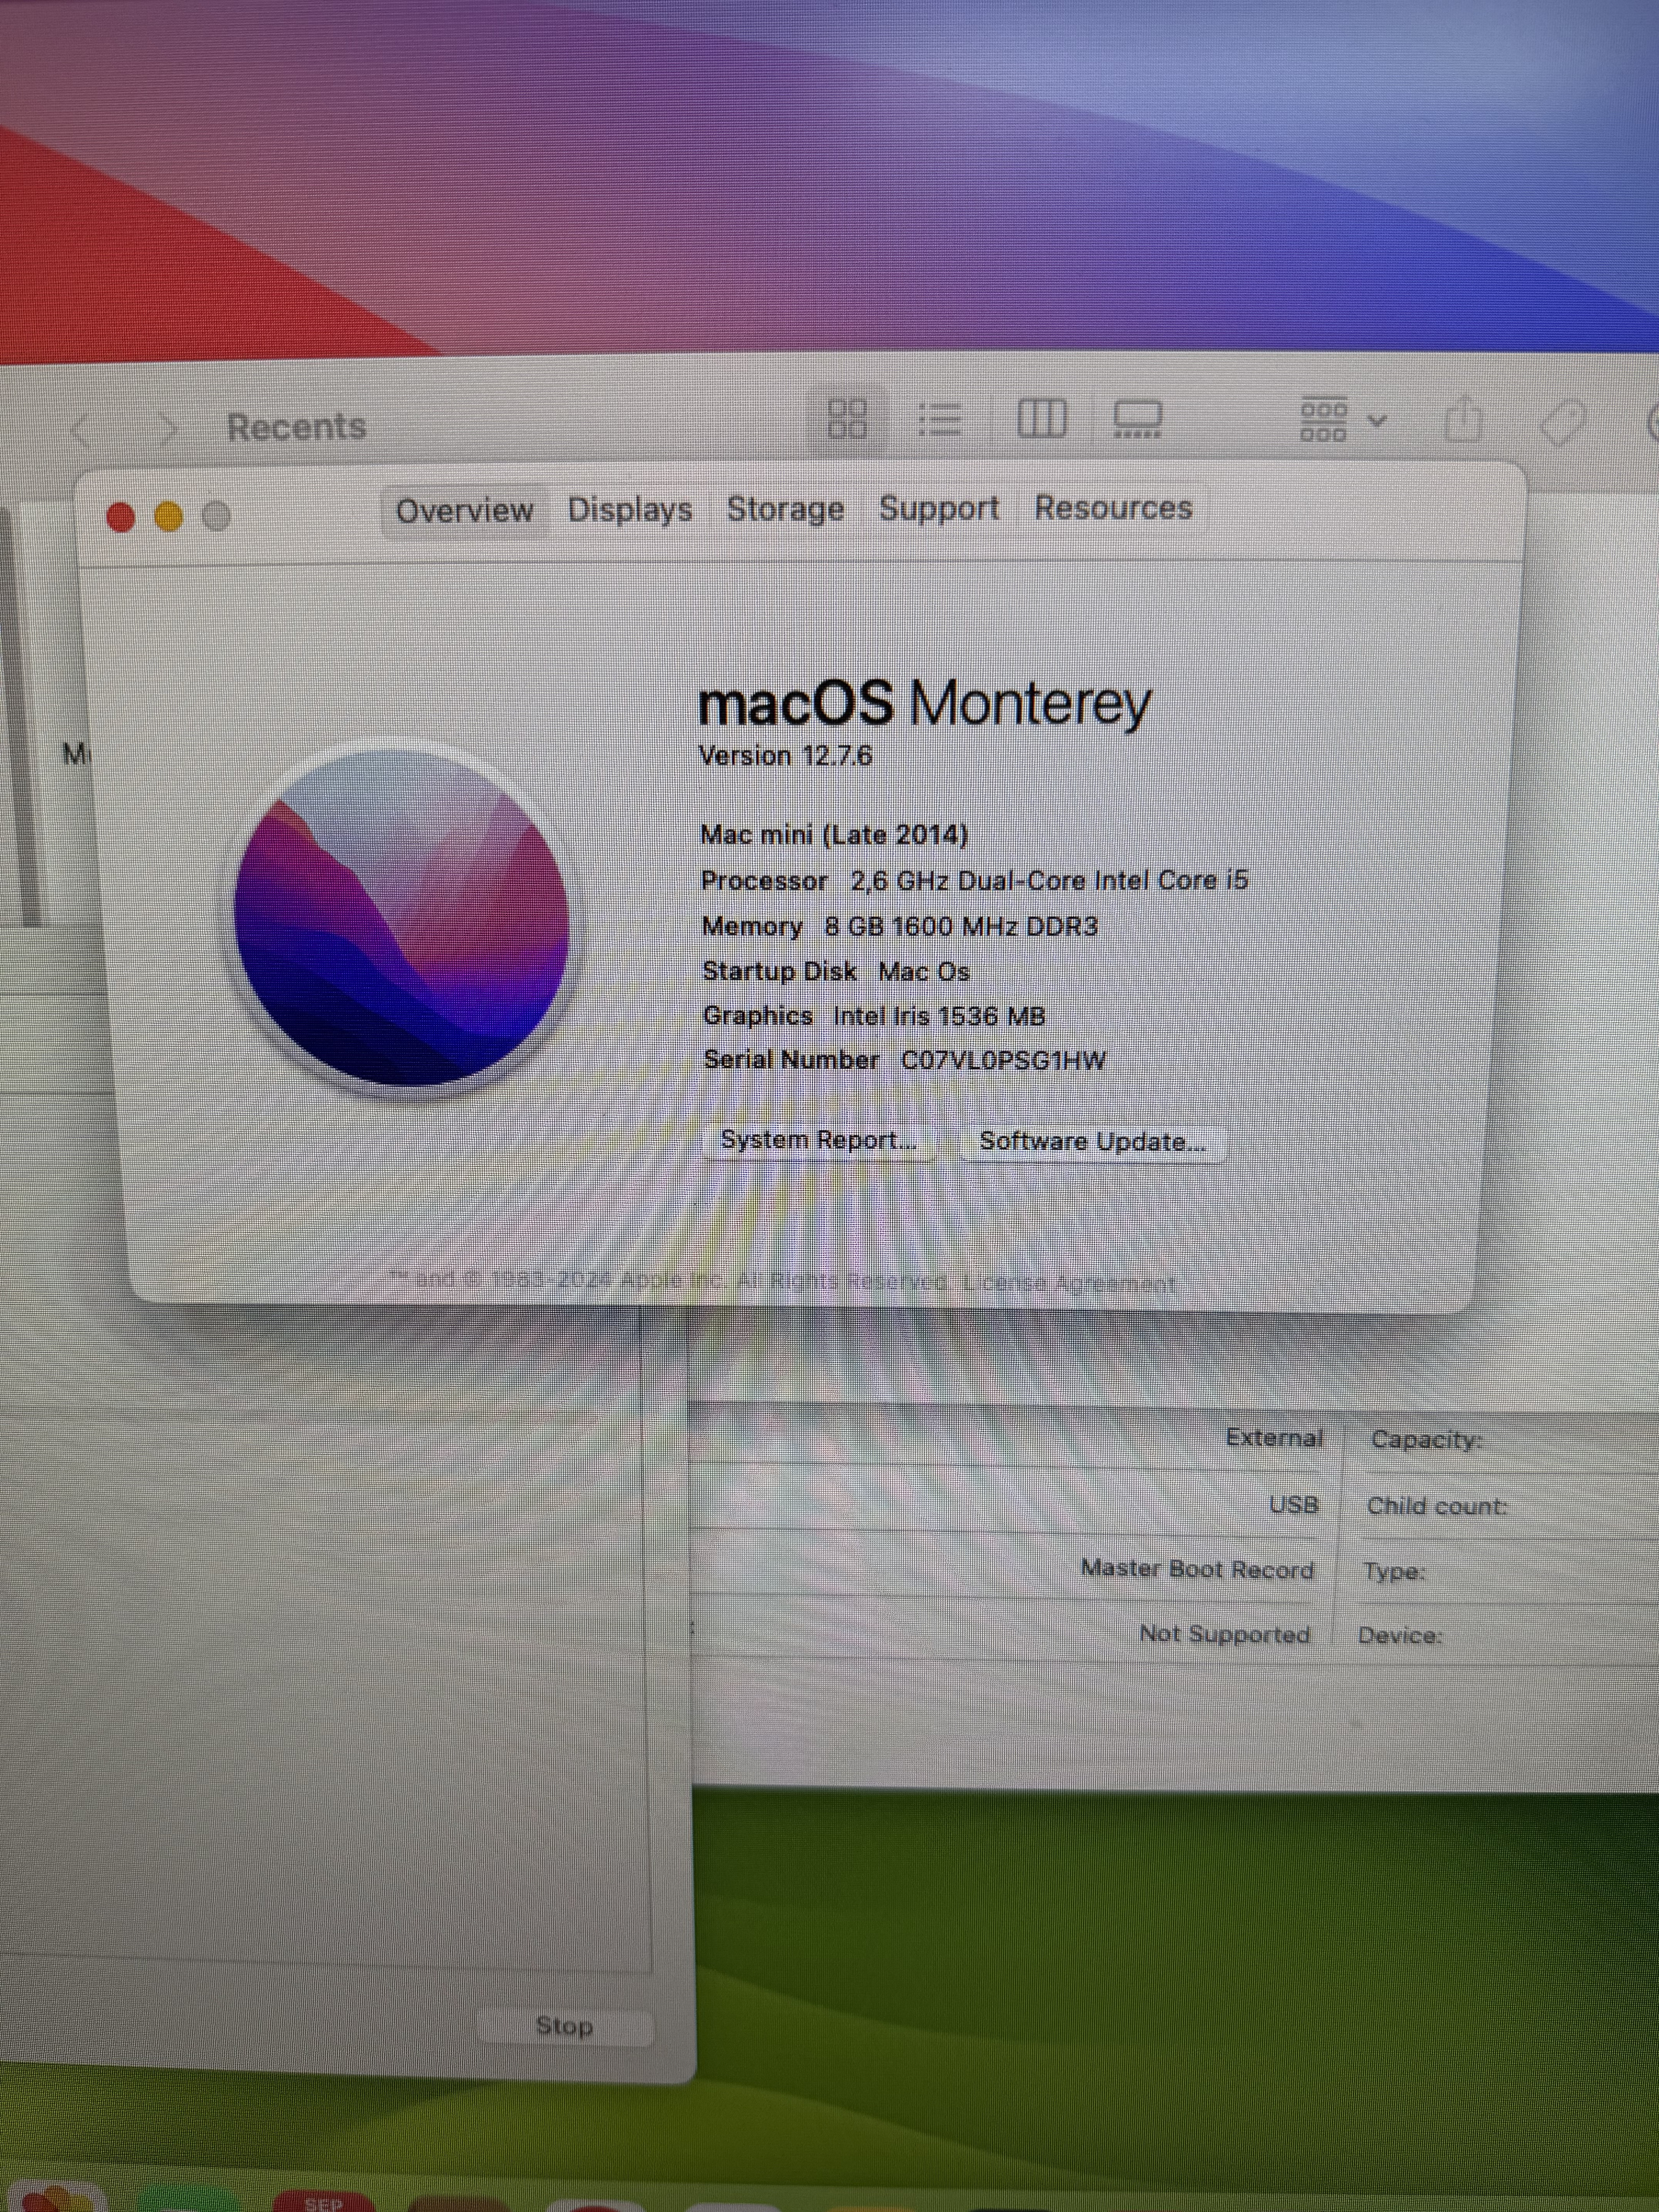The height and width of the screenshot is (2212, 1659).
Task: Click the System Report button
Action: pyautogui.click(x=819, y=1141)
